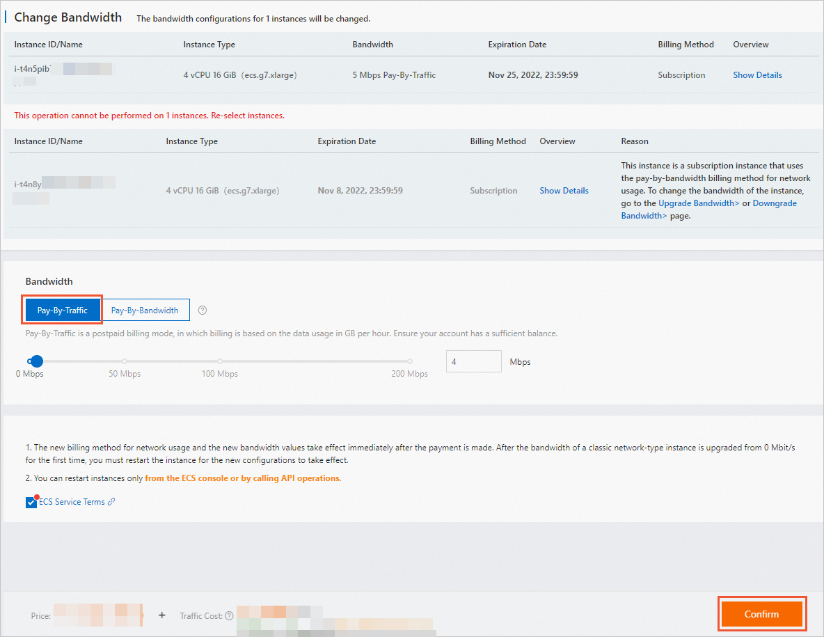Click the '0 Mbps' slider label
This screenshot has height=637, width=824.
click(29, 374)
